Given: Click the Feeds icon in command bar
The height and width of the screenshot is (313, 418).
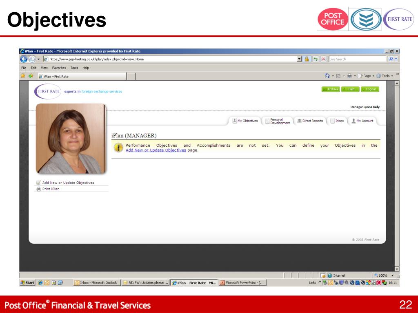Looking at the screenshot, I should coord(338,76).
